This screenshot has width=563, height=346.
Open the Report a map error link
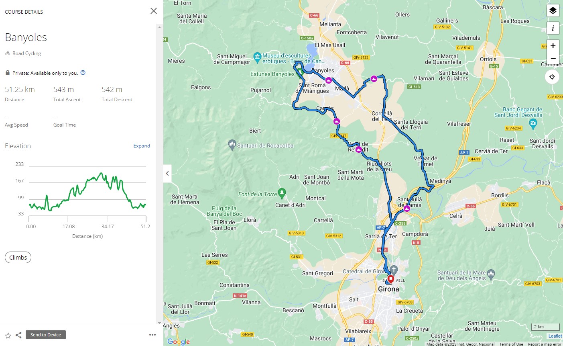545,344
